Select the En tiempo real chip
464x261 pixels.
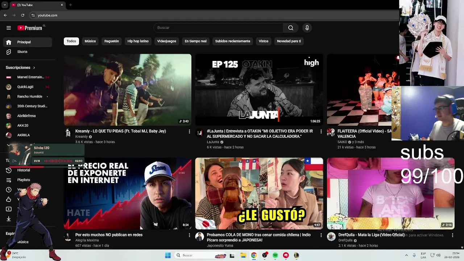pyautogui.click(x=195, y=41)
